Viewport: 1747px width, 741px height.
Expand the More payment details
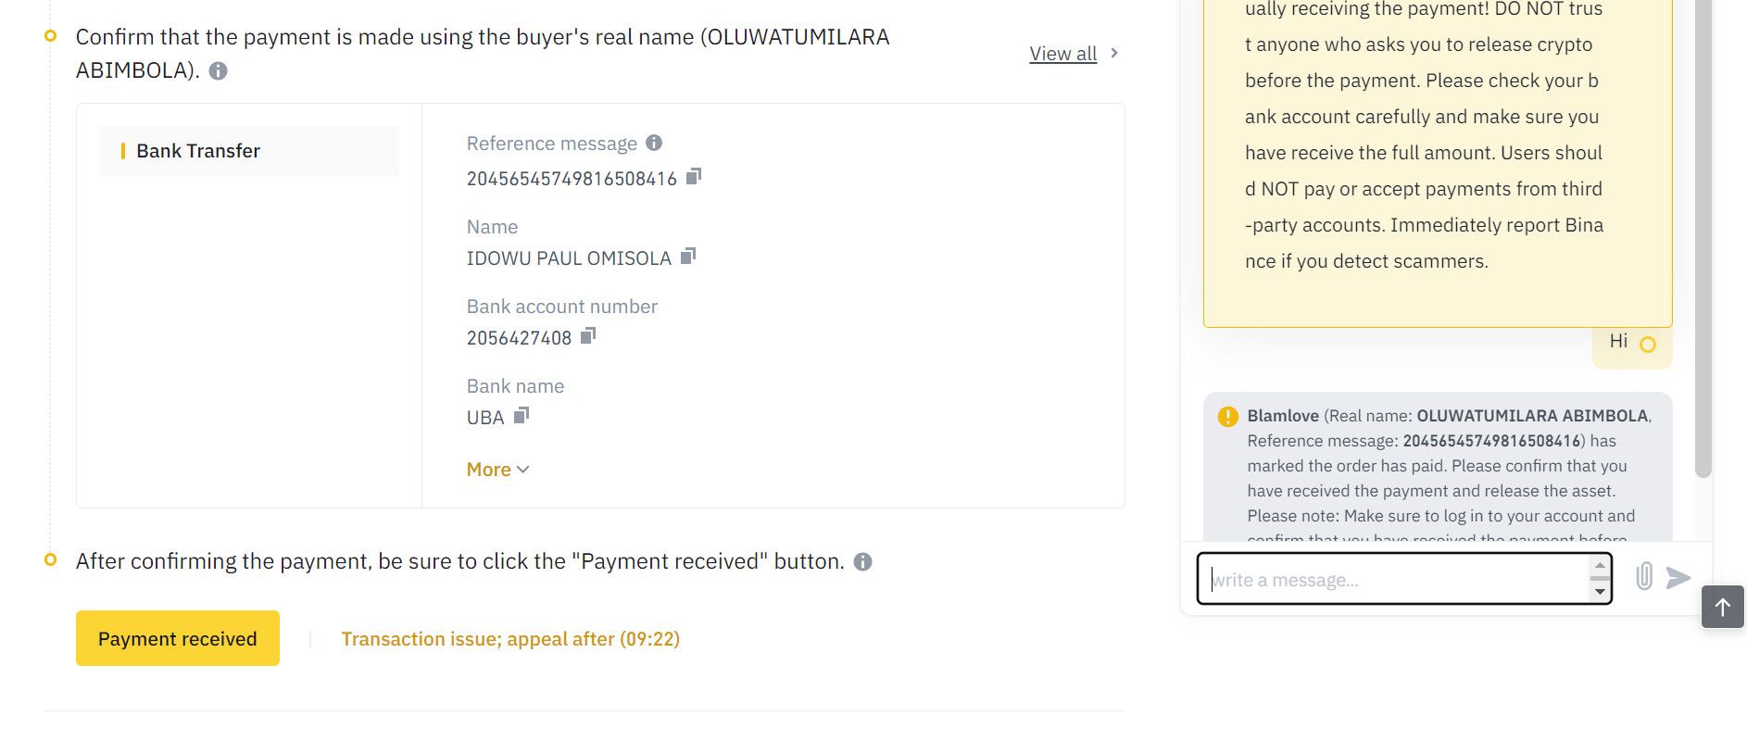(x=498, y=470)
